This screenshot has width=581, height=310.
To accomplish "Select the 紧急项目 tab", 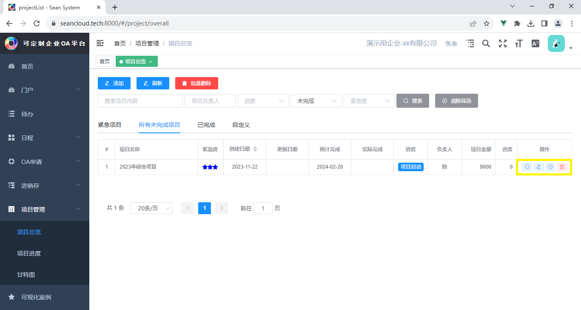I will tap(110, 125).
